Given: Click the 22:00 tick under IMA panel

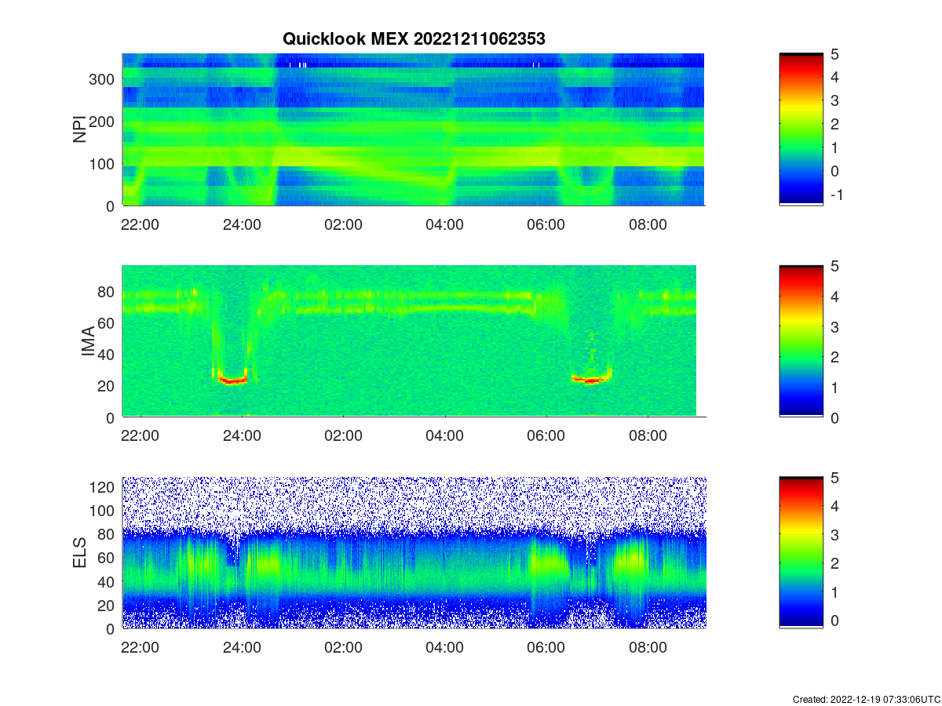Looking at the screenshot, I should point(141,436).
